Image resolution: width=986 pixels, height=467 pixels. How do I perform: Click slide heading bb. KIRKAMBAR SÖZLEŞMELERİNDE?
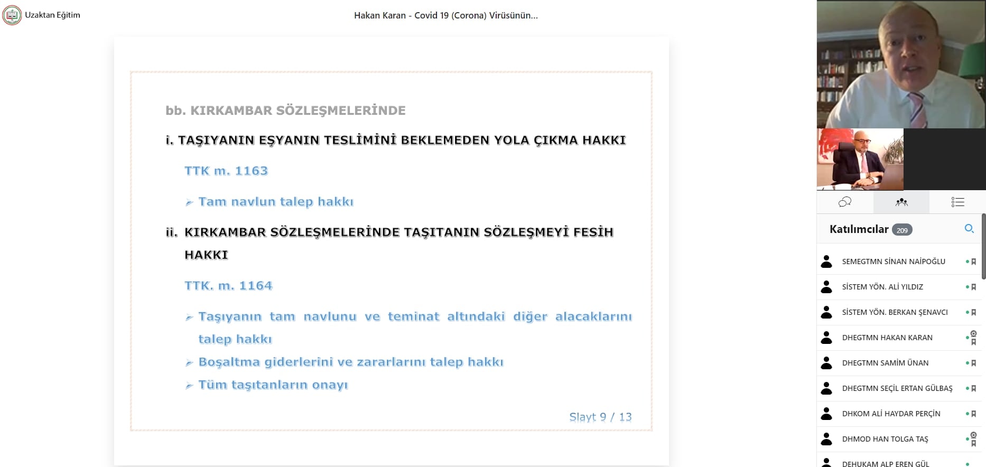click(x=286, y=110)
